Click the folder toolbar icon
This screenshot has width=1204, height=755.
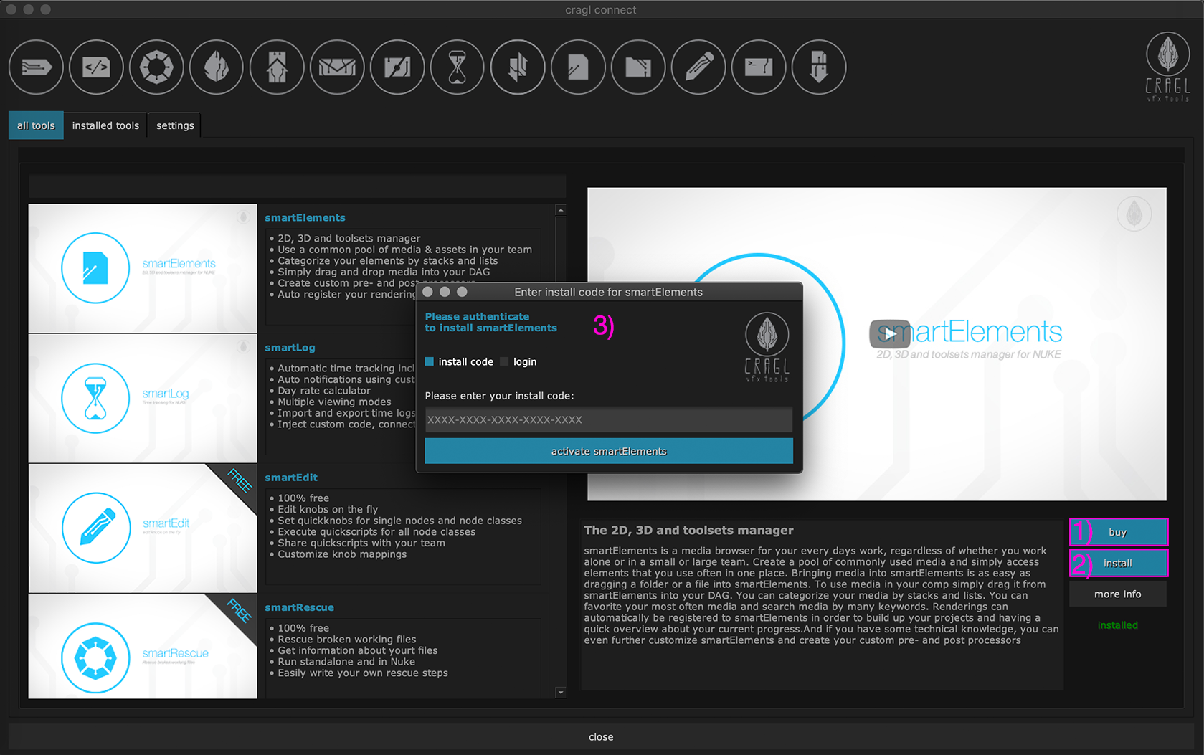638,67
